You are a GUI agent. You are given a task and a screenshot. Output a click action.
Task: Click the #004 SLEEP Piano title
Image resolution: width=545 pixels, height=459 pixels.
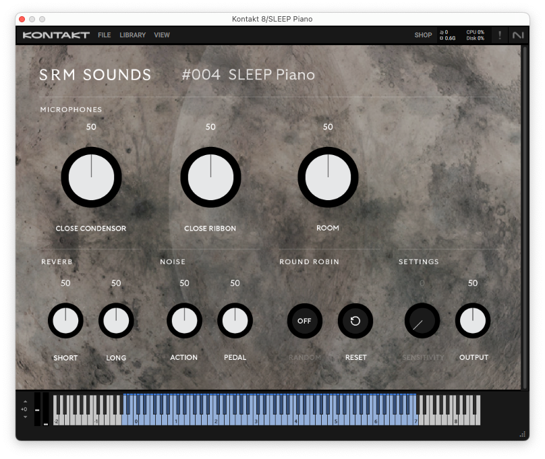point(248,75)
